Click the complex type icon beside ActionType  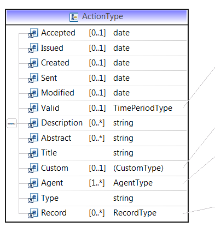point(74,17)
